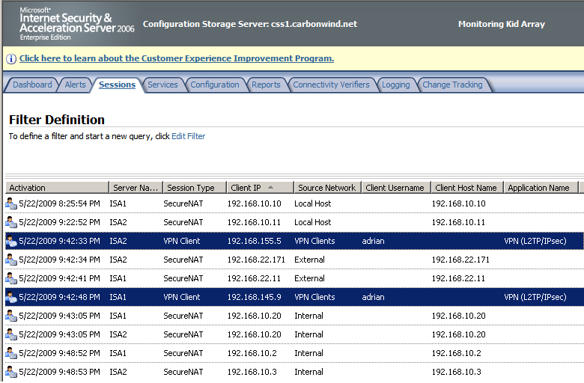The image size is (584, 383).
Task: Click session icon for ISA1 9:43:05 PM row
Action: point(11,316)
